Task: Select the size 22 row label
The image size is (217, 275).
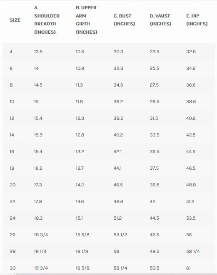Action: 12,201
